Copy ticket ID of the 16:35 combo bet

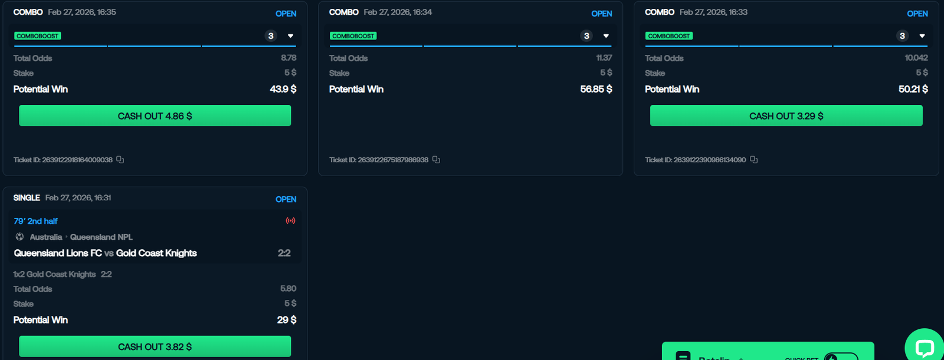coord(120,160)
